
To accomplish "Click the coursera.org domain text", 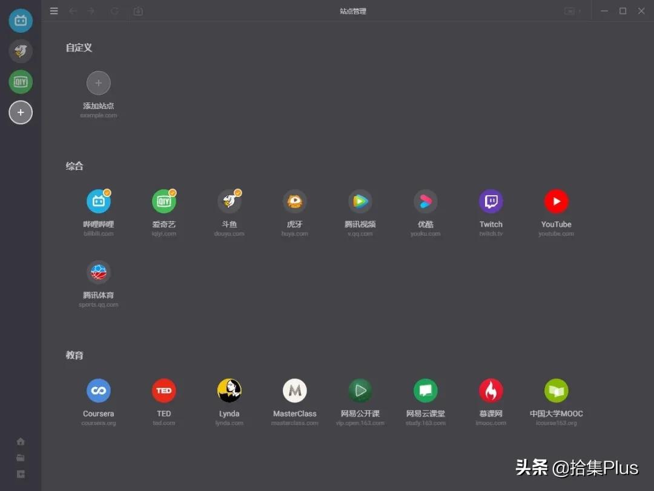I will [99, 423].
